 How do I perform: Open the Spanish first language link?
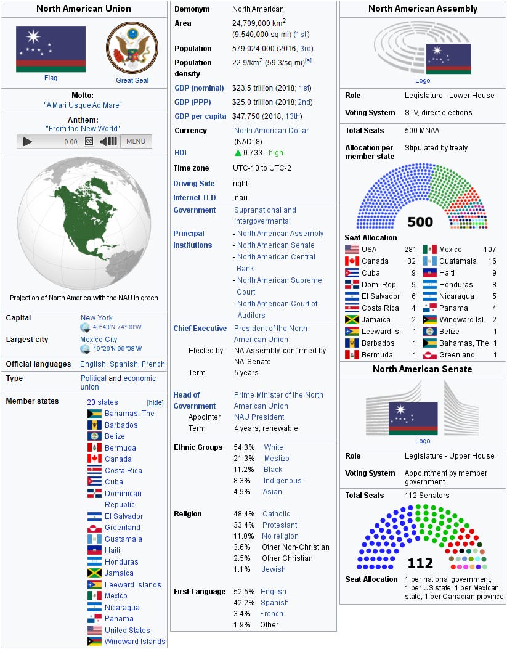(275, 603)
